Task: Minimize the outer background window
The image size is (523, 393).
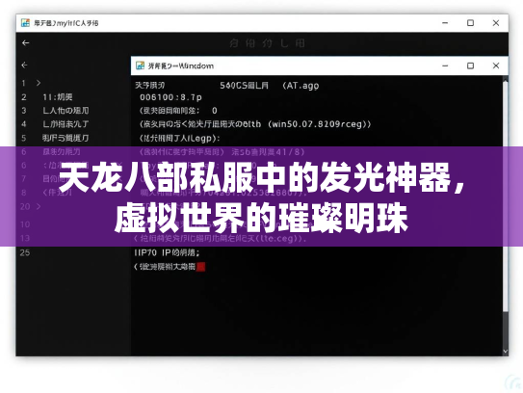Action: point(445,23)
